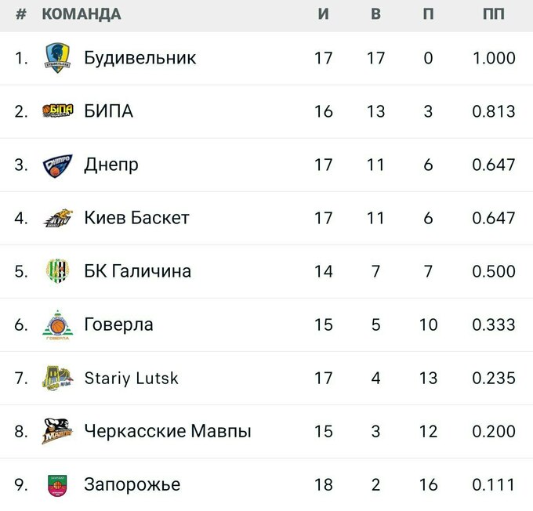Open the Днепр club logo
This screenshot has height=511, width=533.
click(x=58, y=165)
